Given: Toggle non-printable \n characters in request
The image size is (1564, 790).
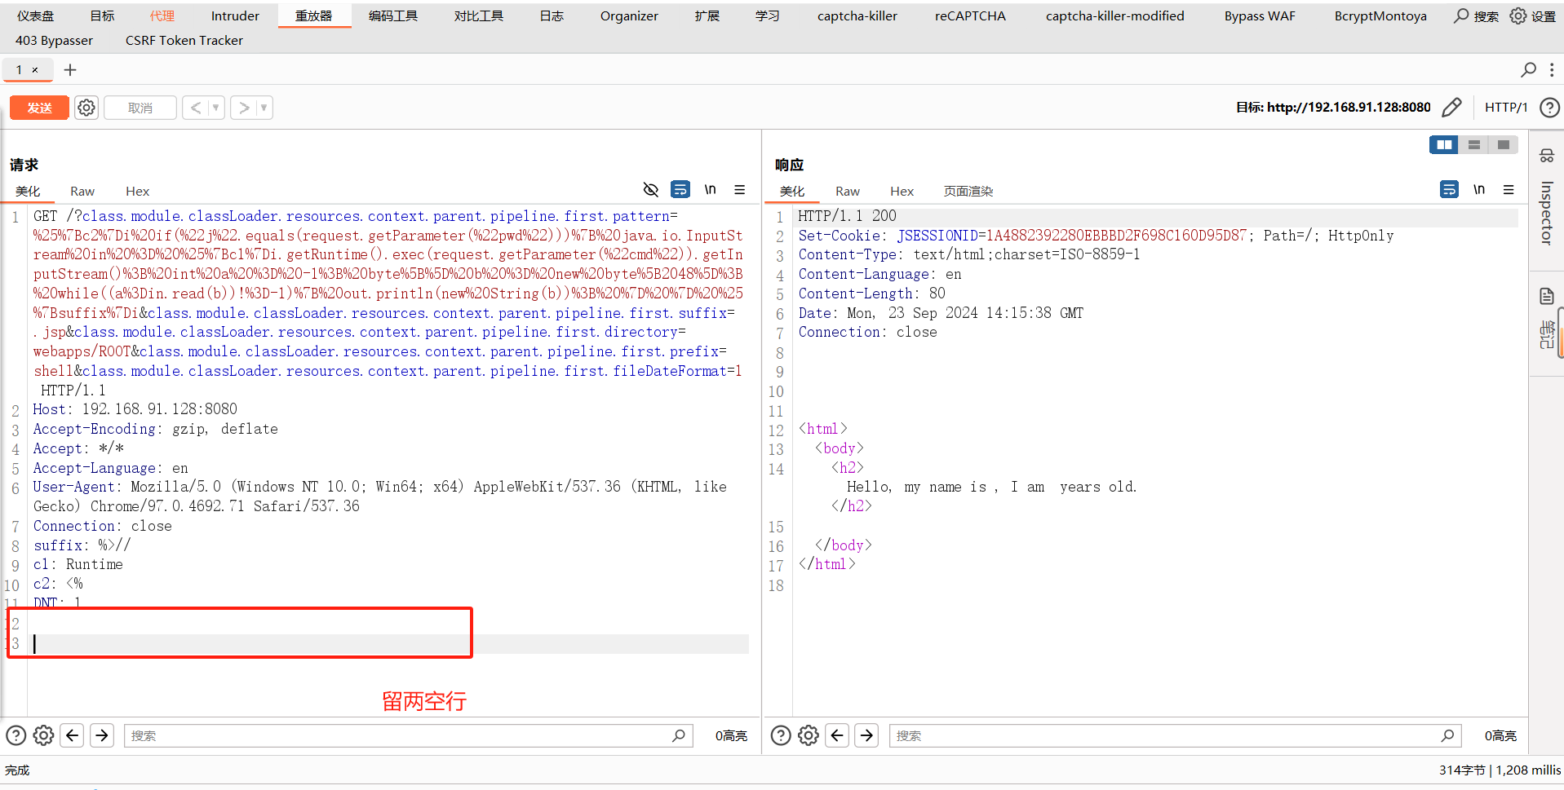Looking at the screenshot, I should pos(710,189).
